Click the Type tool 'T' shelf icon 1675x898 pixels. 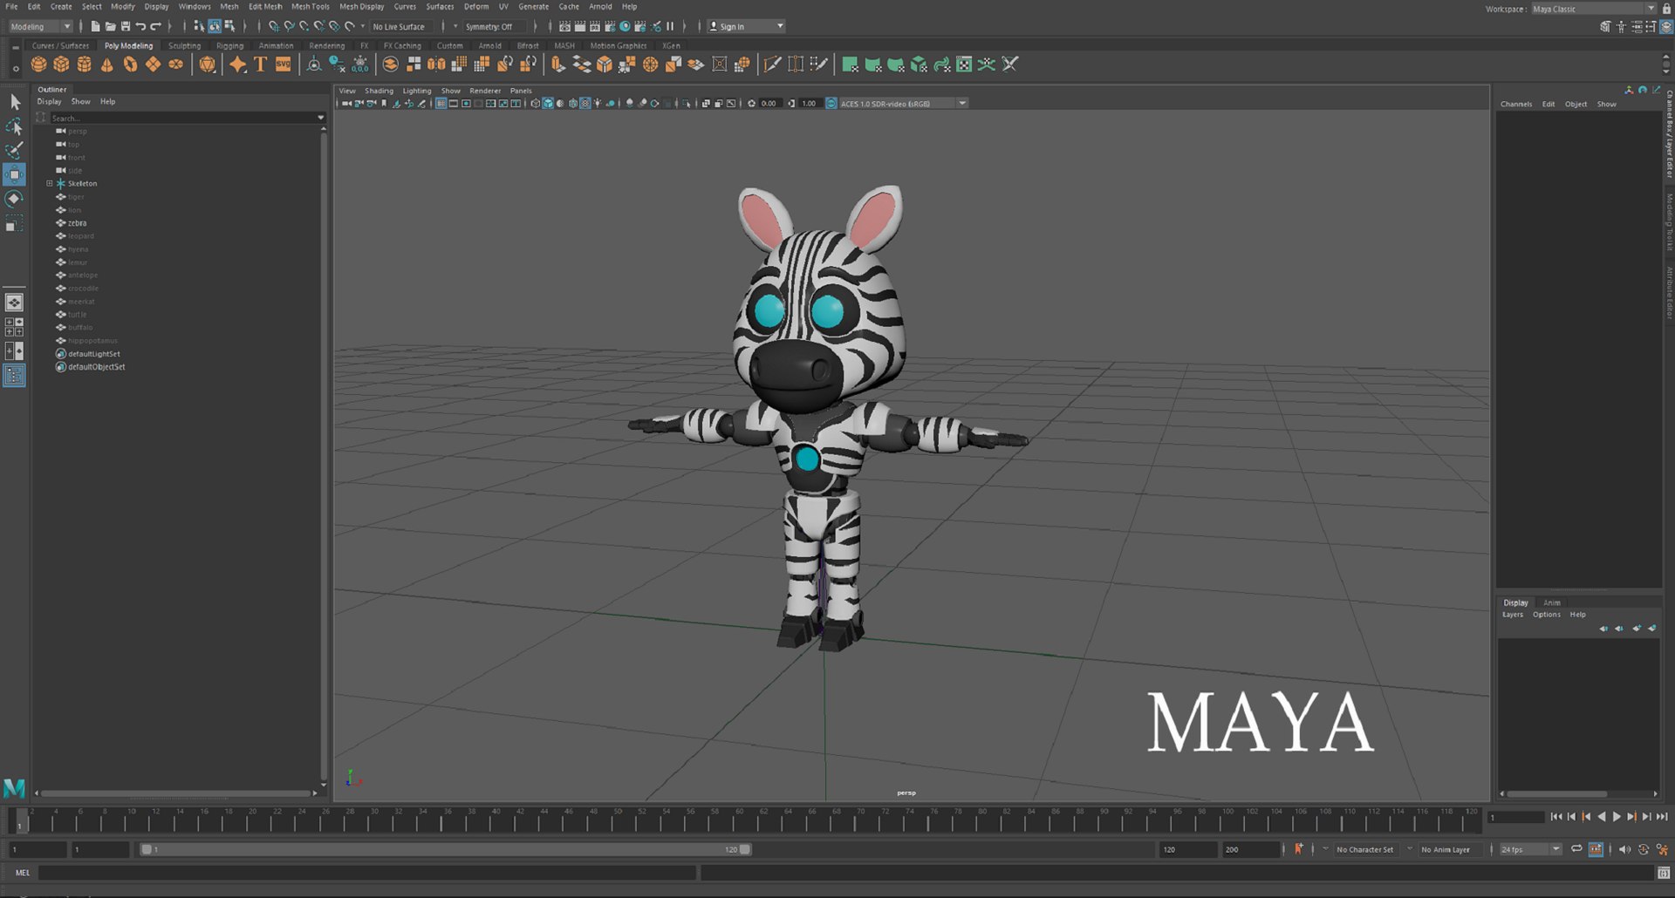[260, 65]
